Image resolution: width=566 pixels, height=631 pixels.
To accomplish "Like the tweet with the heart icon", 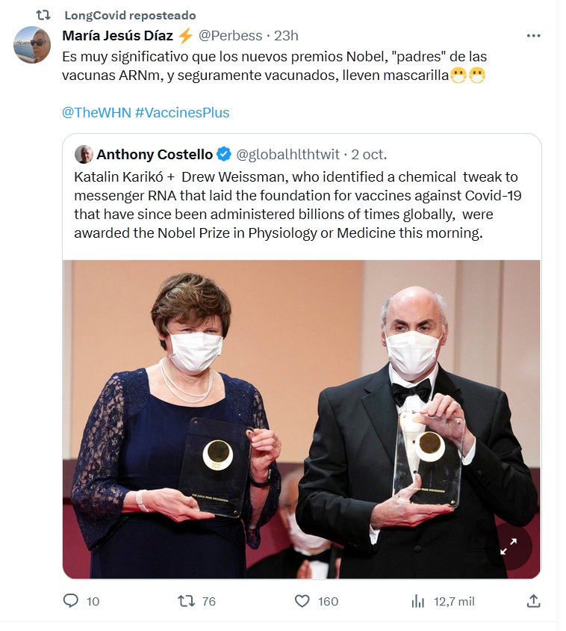I will pos(302,600).
